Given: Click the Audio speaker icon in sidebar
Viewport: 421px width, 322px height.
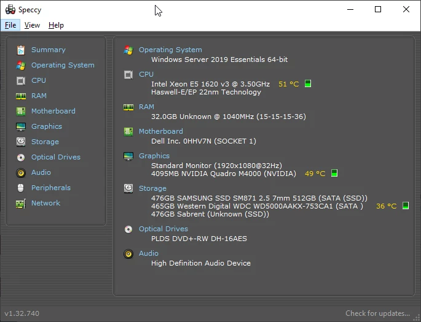Looking at the screenshot, I should 21,173.
